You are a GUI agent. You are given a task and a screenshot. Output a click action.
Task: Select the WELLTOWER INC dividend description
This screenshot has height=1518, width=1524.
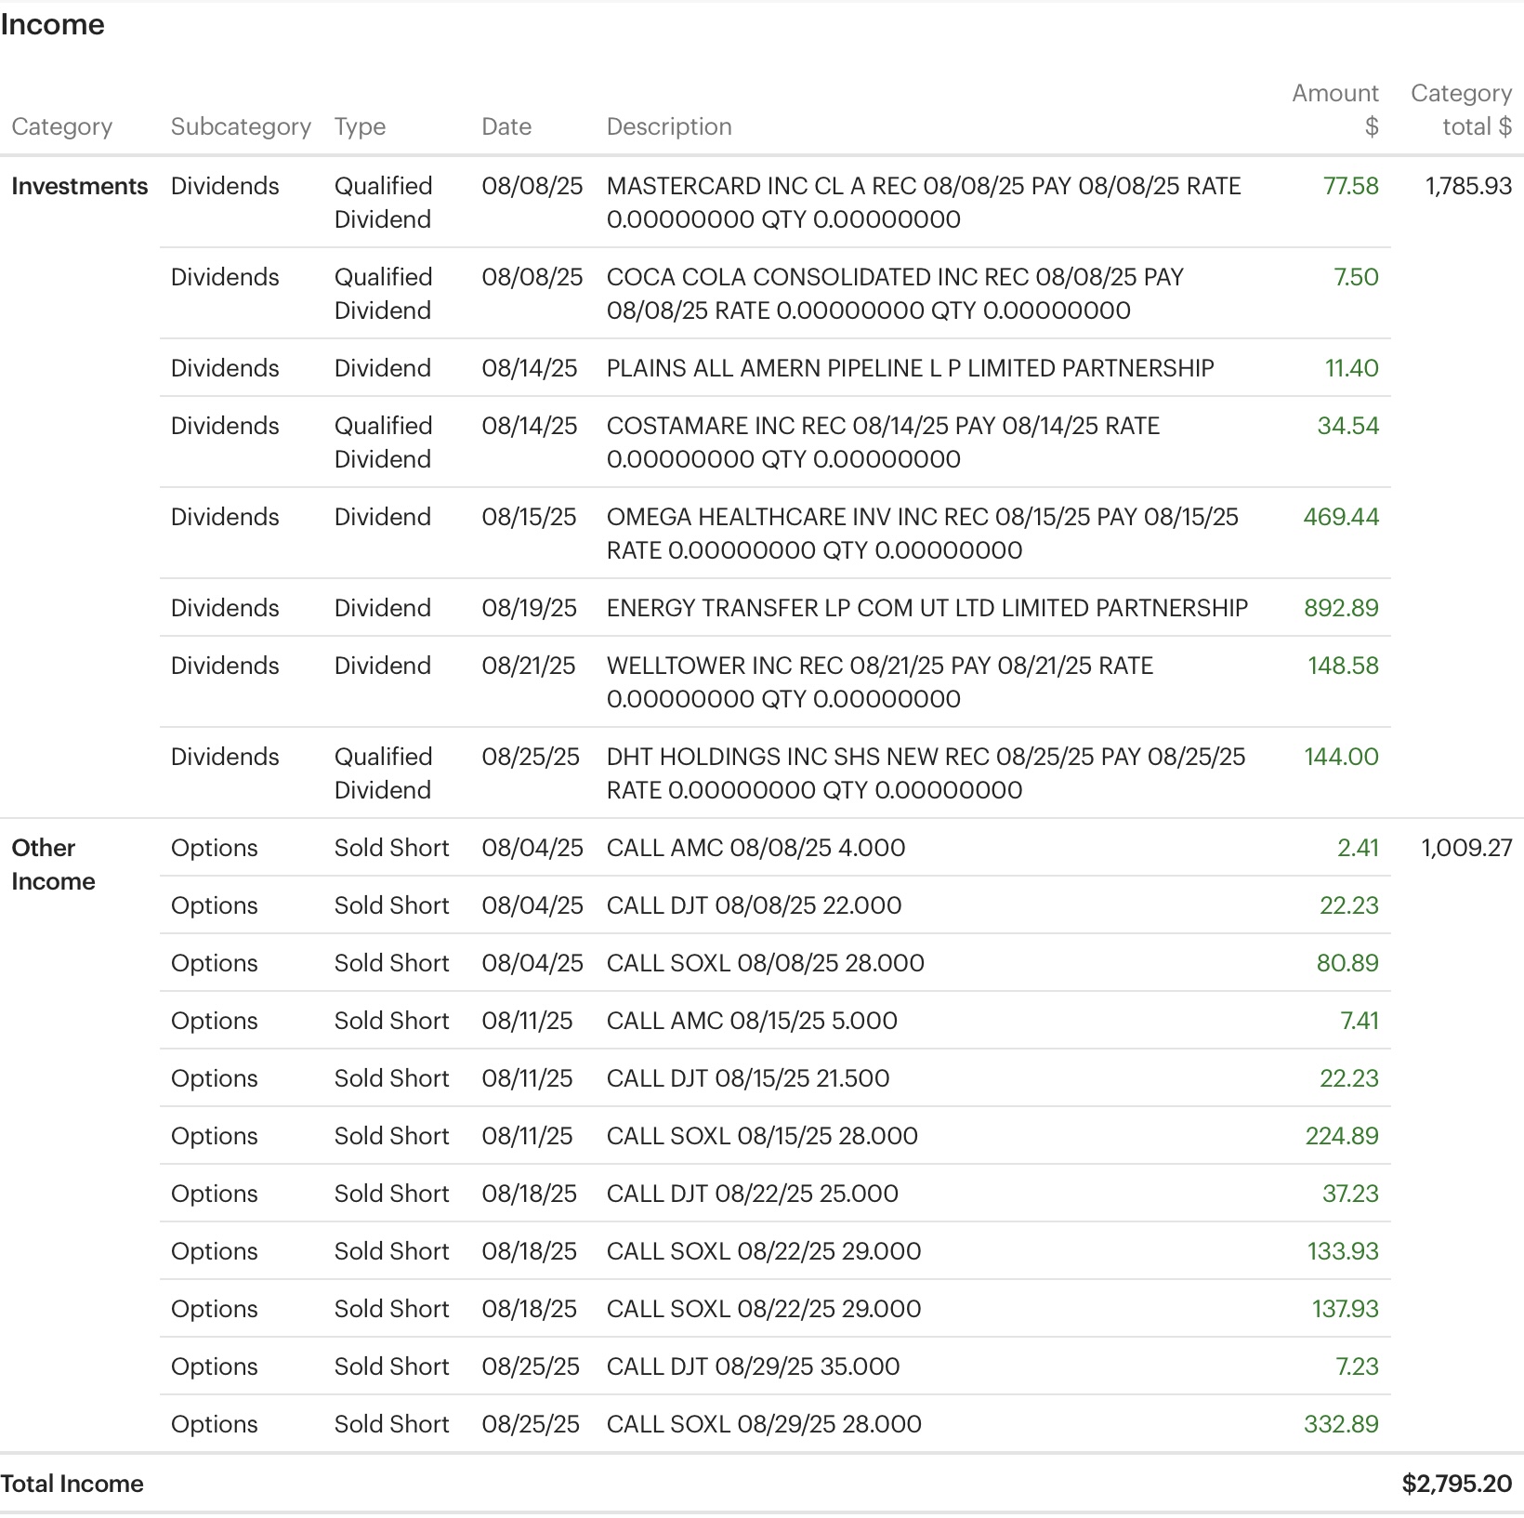[880, 682]
